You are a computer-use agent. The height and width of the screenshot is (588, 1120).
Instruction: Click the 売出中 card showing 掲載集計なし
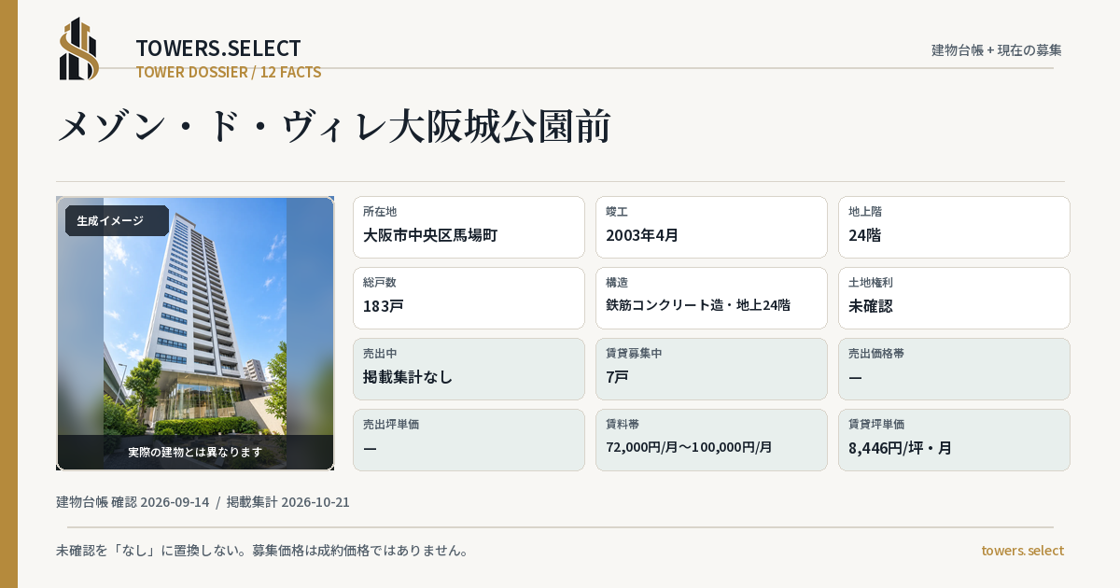(469, 369)
